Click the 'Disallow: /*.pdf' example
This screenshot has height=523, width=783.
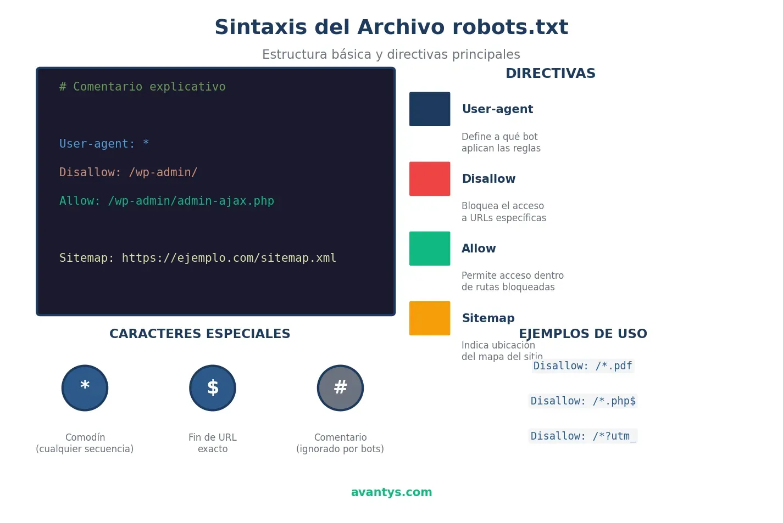[583, 366]
